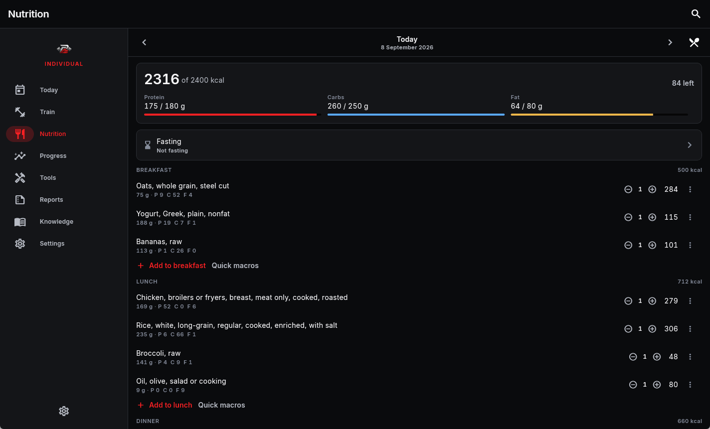710x429 pixels.
Task: Click the 2316 of 2400 kcal summary
Action: click(x=184, y=79)
